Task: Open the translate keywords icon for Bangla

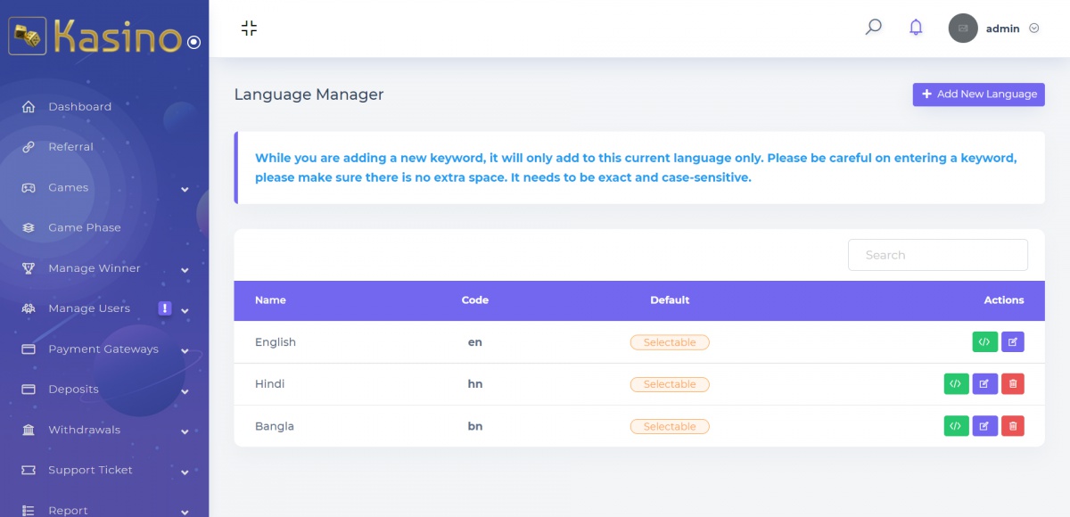Action: [956, 426]
